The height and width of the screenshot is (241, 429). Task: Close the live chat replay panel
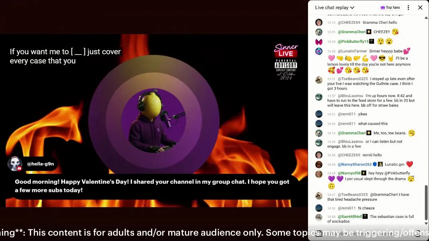pyautogui.click(x=420, y=7)
